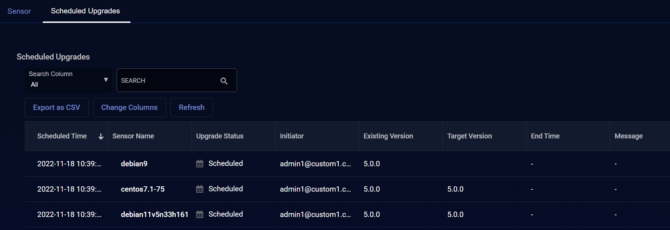Screen dimensions: 670x230
Task: Select the Scheduled Upgrades tab
Action: [86, 11]
